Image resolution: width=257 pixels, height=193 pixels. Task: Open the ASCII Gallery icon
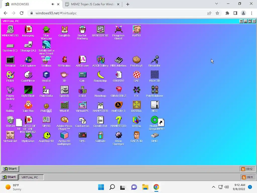coord(100,60)
